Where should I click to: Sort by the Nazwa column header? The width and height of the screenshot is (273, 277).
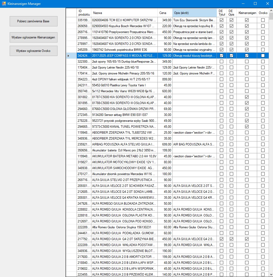click(124, 13)
